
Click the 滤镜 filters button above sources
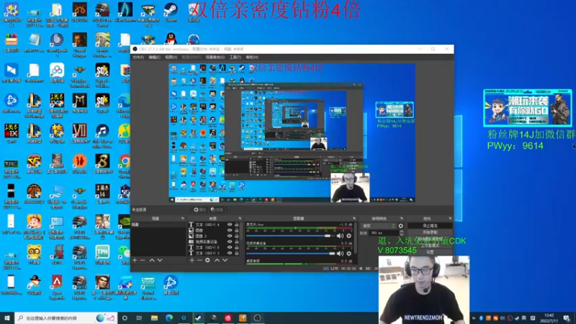click(217, 210)
